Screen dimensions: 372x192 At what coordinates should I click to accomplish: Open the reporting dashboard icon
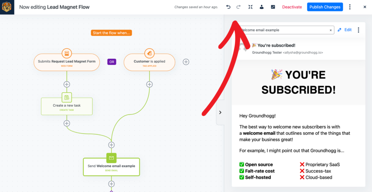click(273, 7)
